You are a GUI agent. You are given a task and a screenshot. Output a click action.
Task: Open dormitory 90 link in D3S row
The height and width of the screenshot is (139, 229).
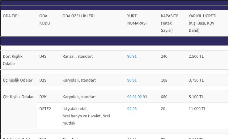click(129, 80)
